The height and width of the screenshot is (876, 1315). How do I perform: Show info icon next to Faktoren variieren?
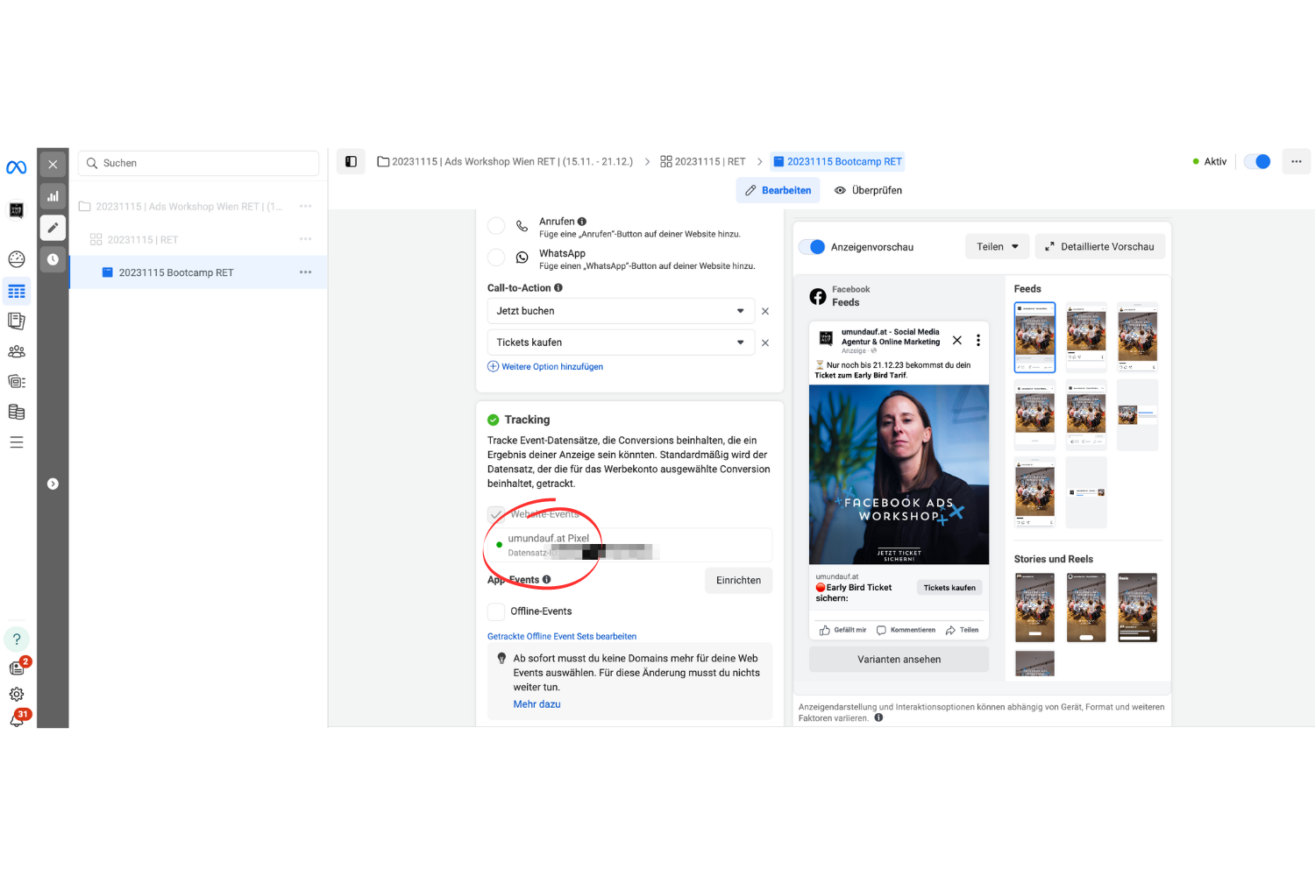(878, 718)
